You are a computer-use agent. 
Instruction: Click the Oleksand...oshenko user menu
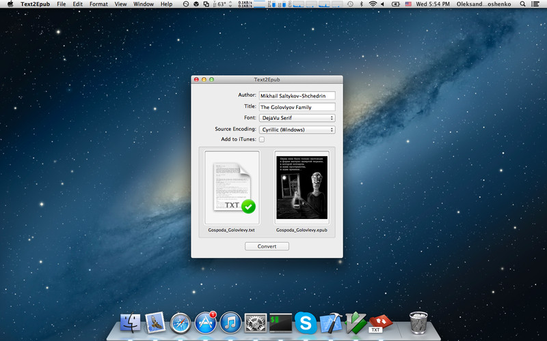[484, 4]
